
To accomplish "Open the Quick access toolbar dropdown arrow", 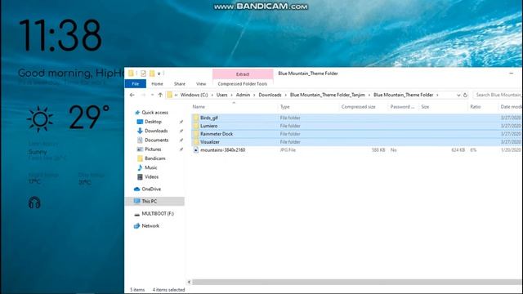I will (159, 73).
